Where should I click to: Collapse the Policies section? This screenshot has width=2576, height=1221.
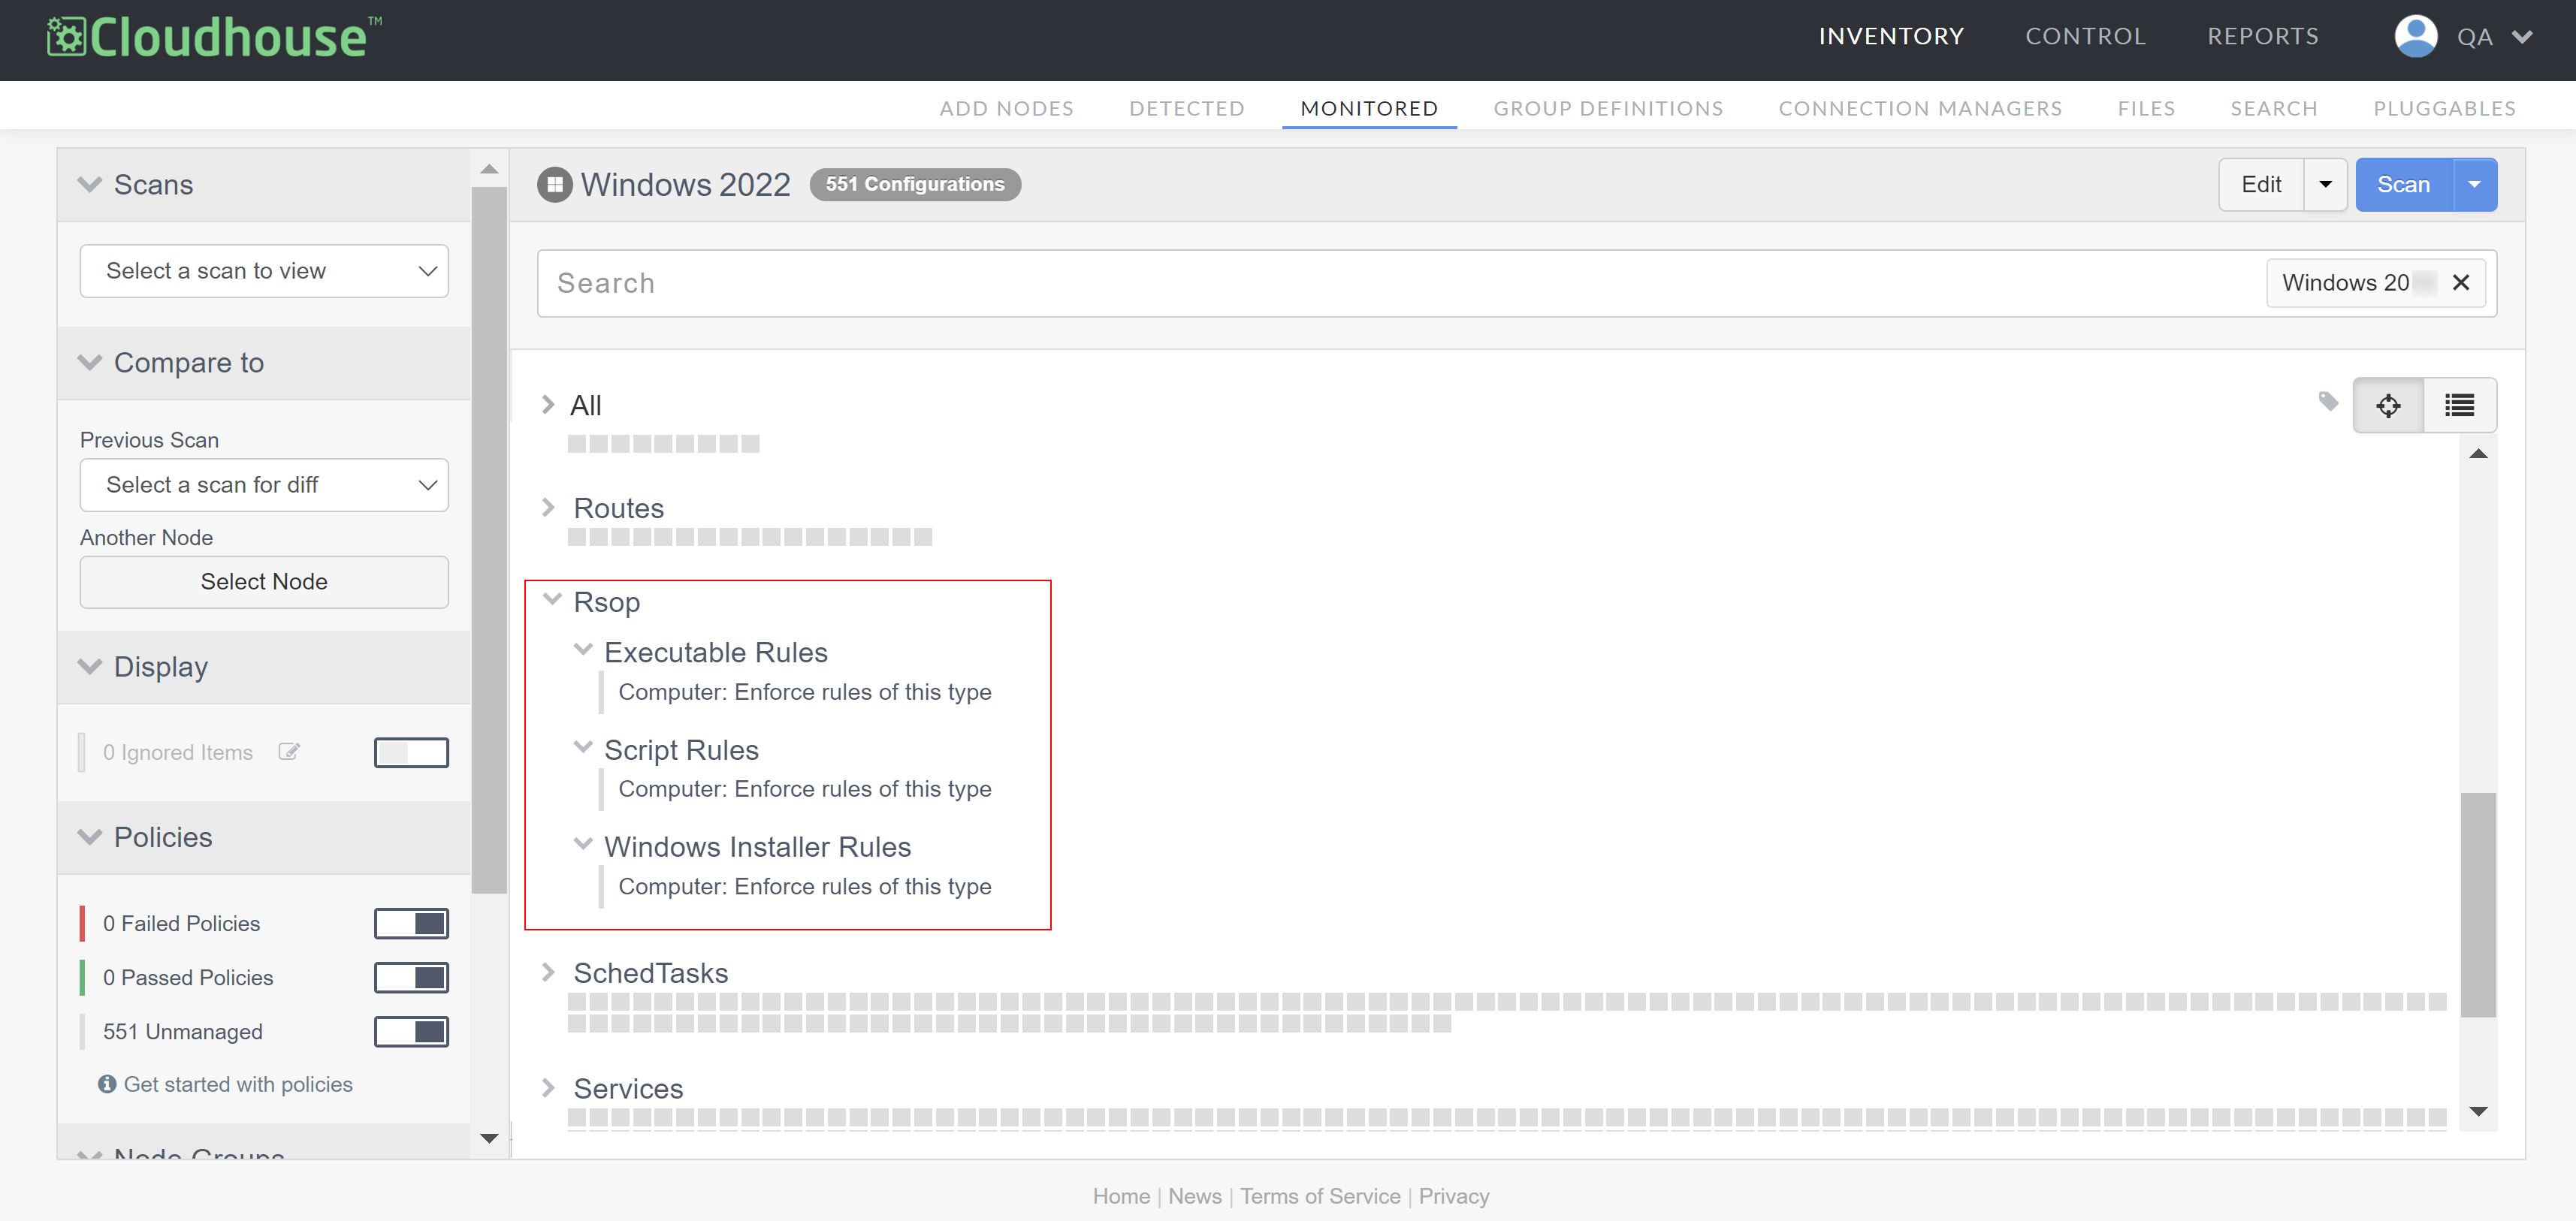[x=90, y=837]
